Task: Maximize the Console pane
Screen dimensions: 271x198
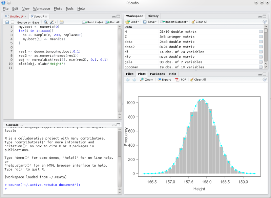Action: pos(118,125)
